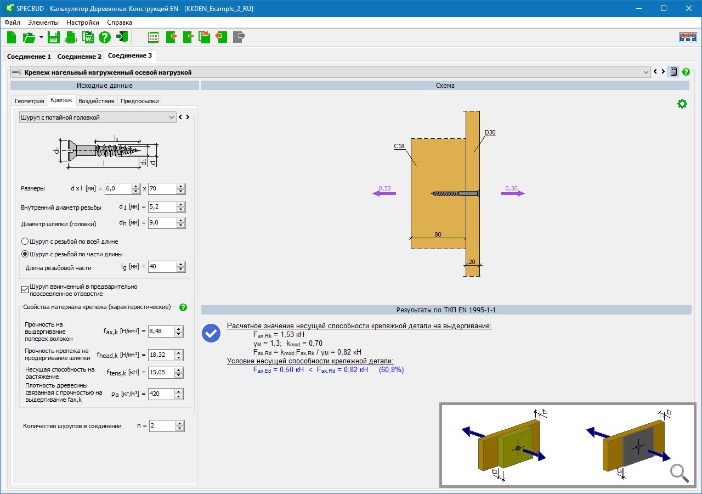The height and width of the screenshot is (494, 702).
Task: Click the thread length lg input field
Action: [x=162, y=267]
